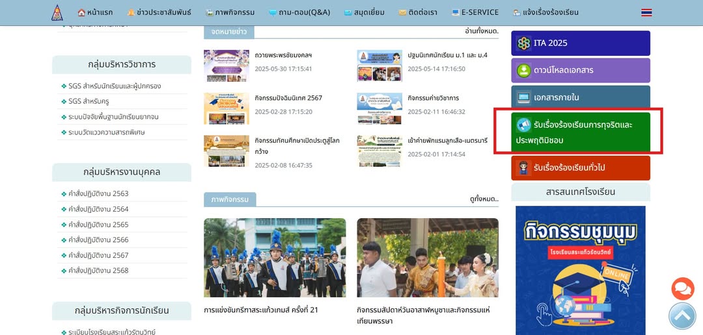Open the E-SERVICE menu
Viewport: 703px width, 335px height.
point(475,12)
